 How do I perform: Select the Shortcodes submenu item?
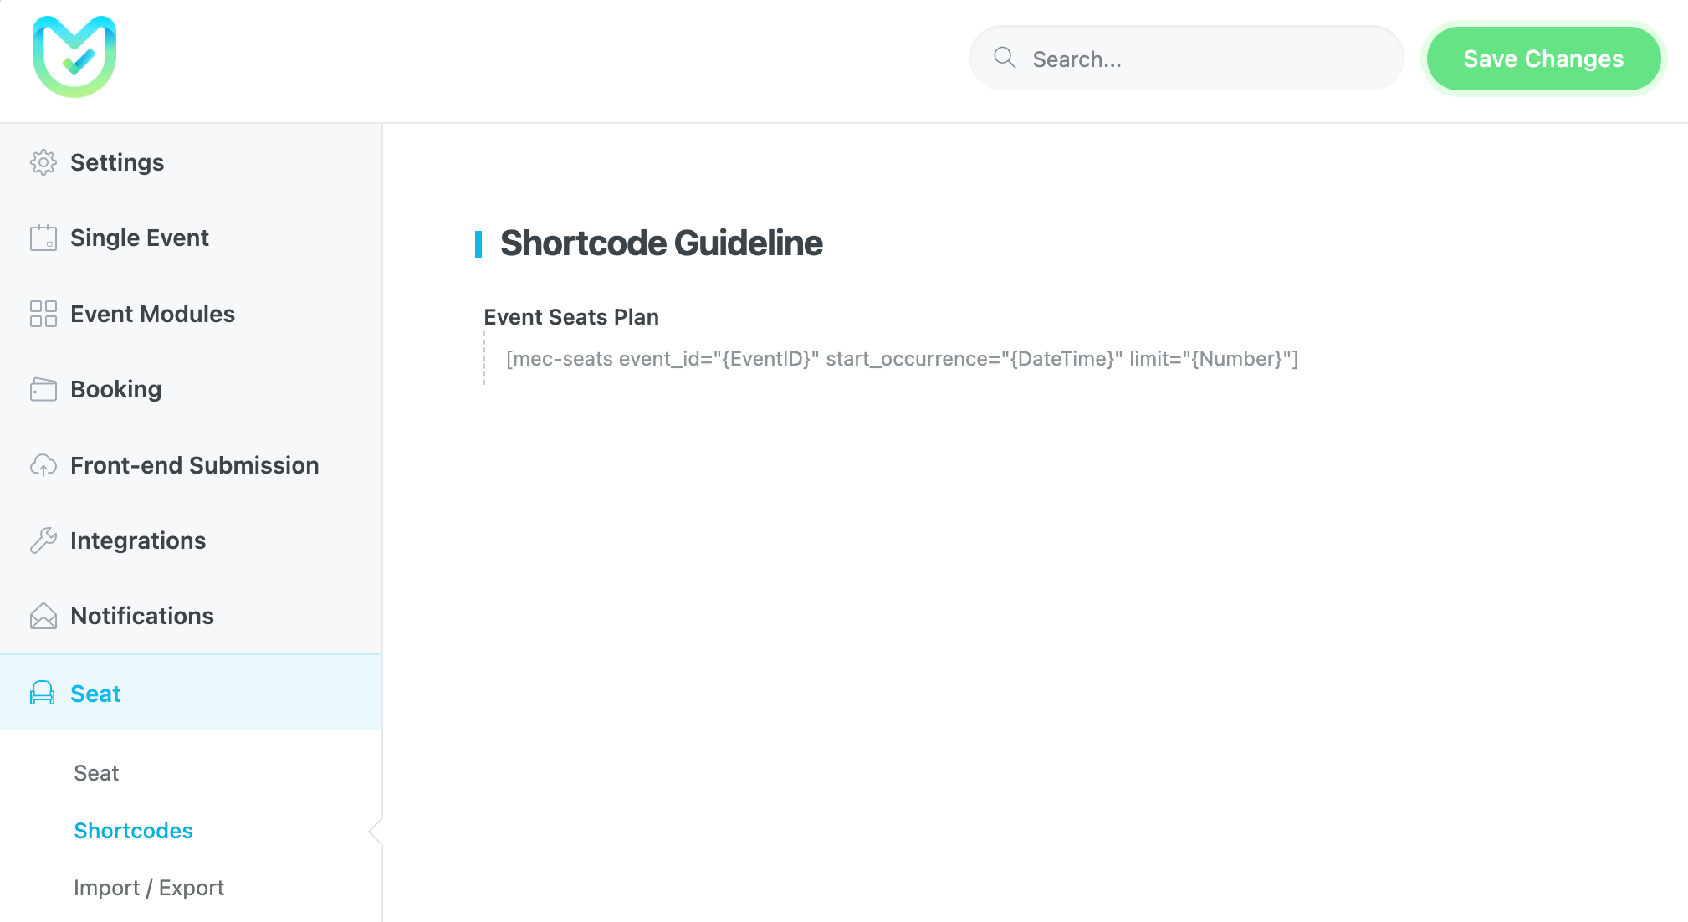[x=134, y=831]
